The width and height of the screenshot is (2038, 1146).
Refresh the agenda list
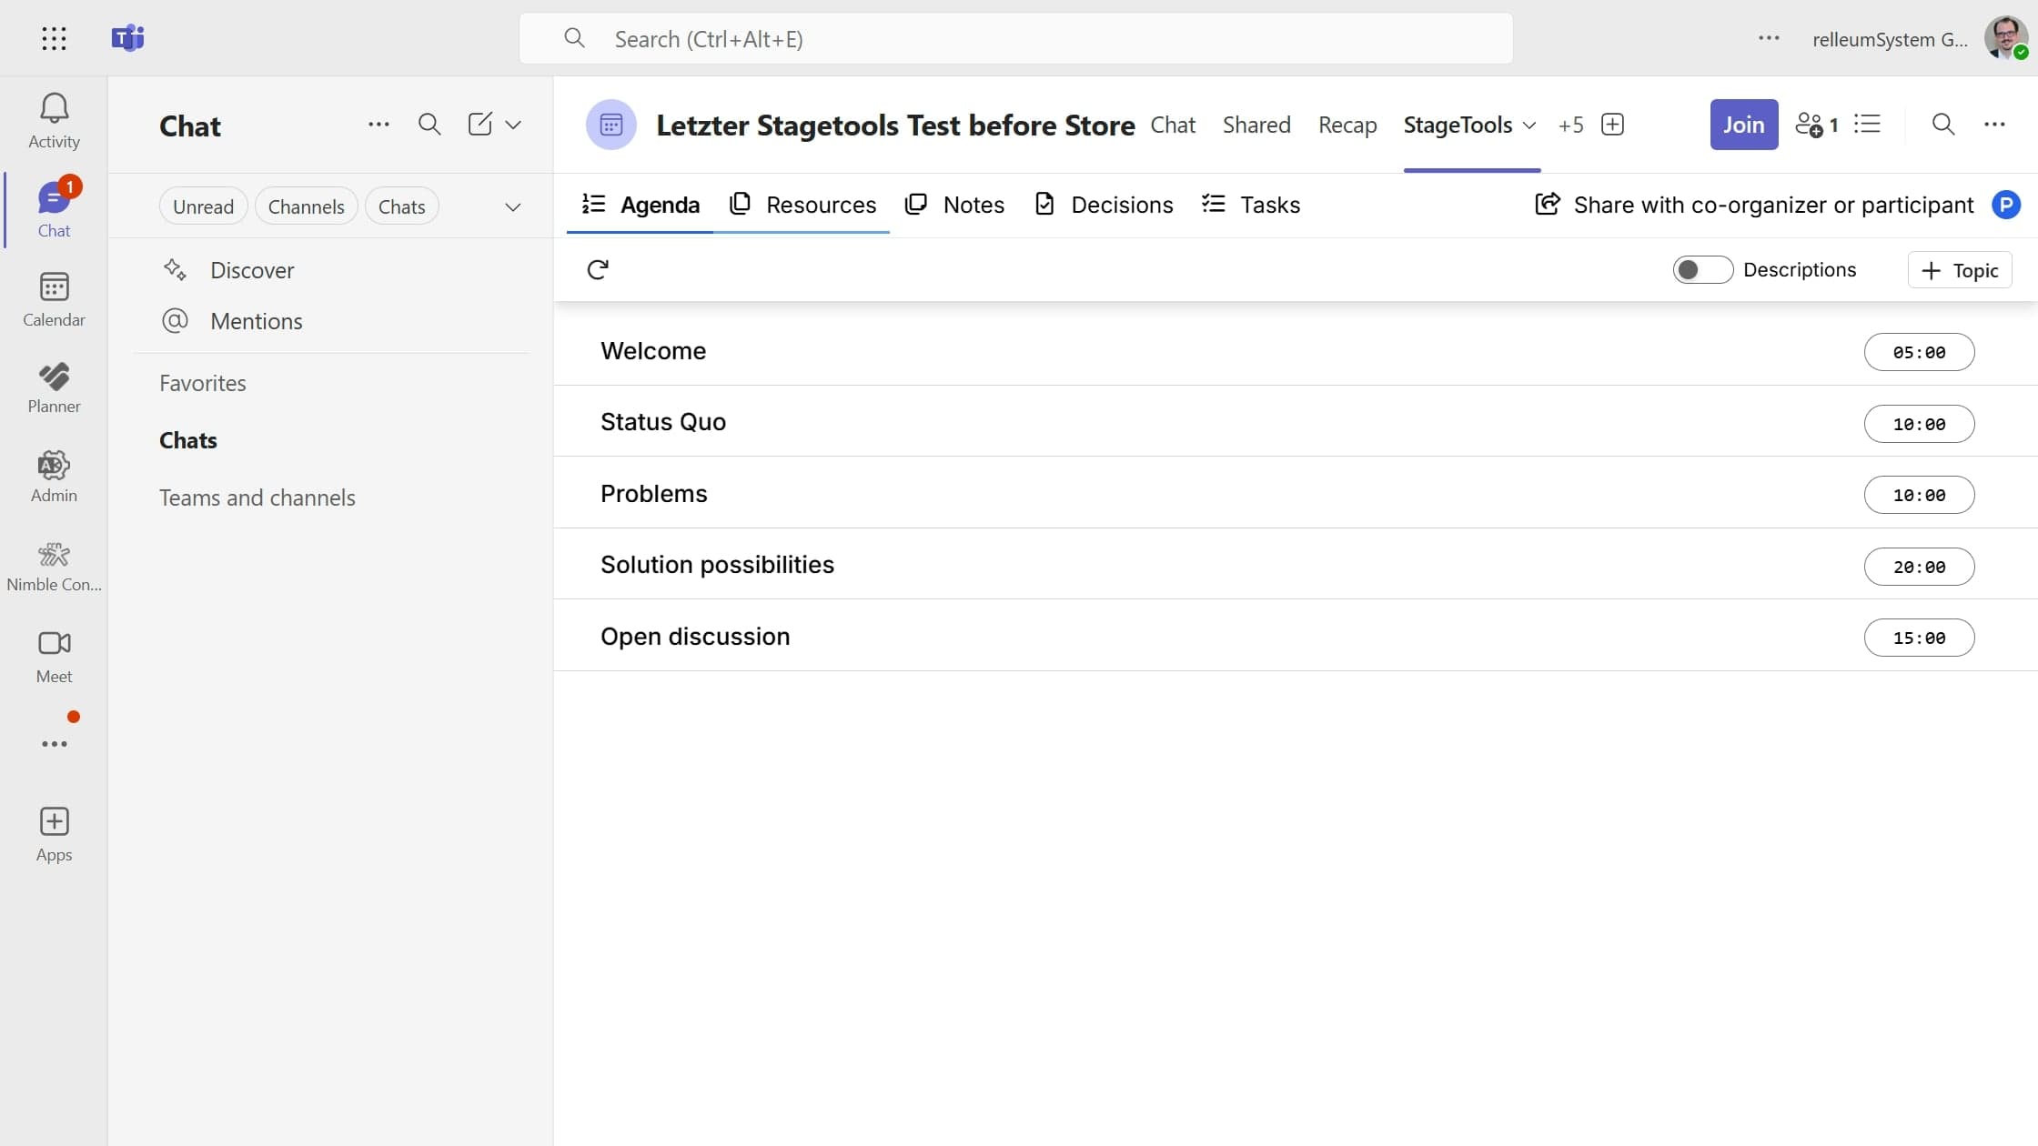[x=598, y=269]
